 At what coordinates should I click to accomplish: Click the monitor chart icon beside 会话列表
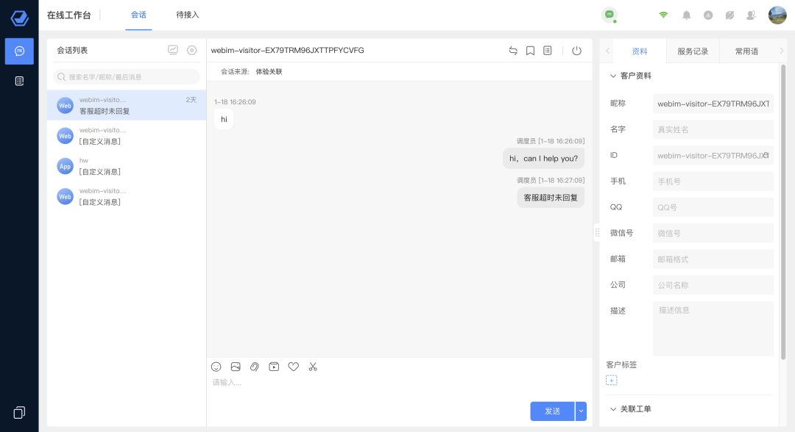pos(173,50)
